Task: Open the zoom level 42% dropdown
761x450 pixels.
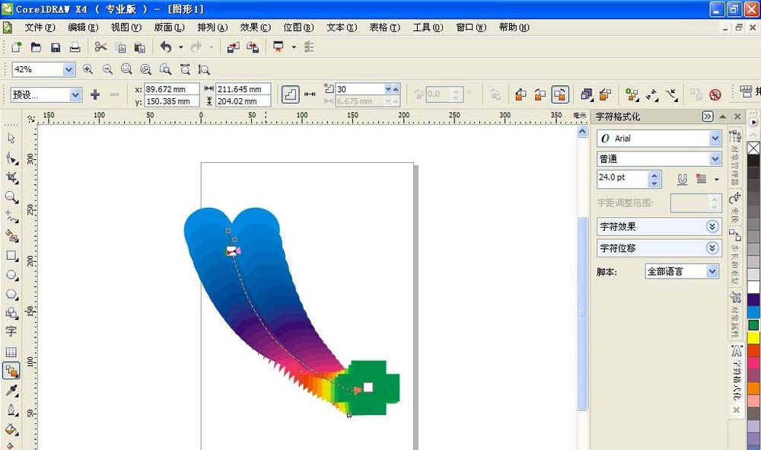Action: pos(69,69)
